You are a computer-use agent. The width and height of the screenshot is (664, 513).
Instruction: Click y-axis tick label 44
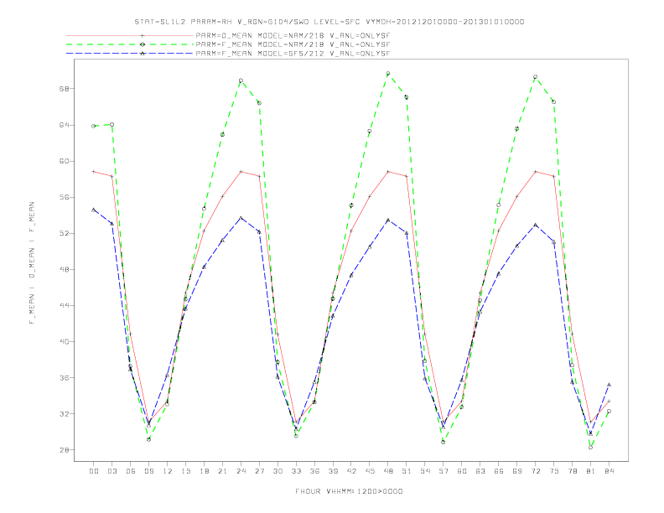[x=64, y=305]
